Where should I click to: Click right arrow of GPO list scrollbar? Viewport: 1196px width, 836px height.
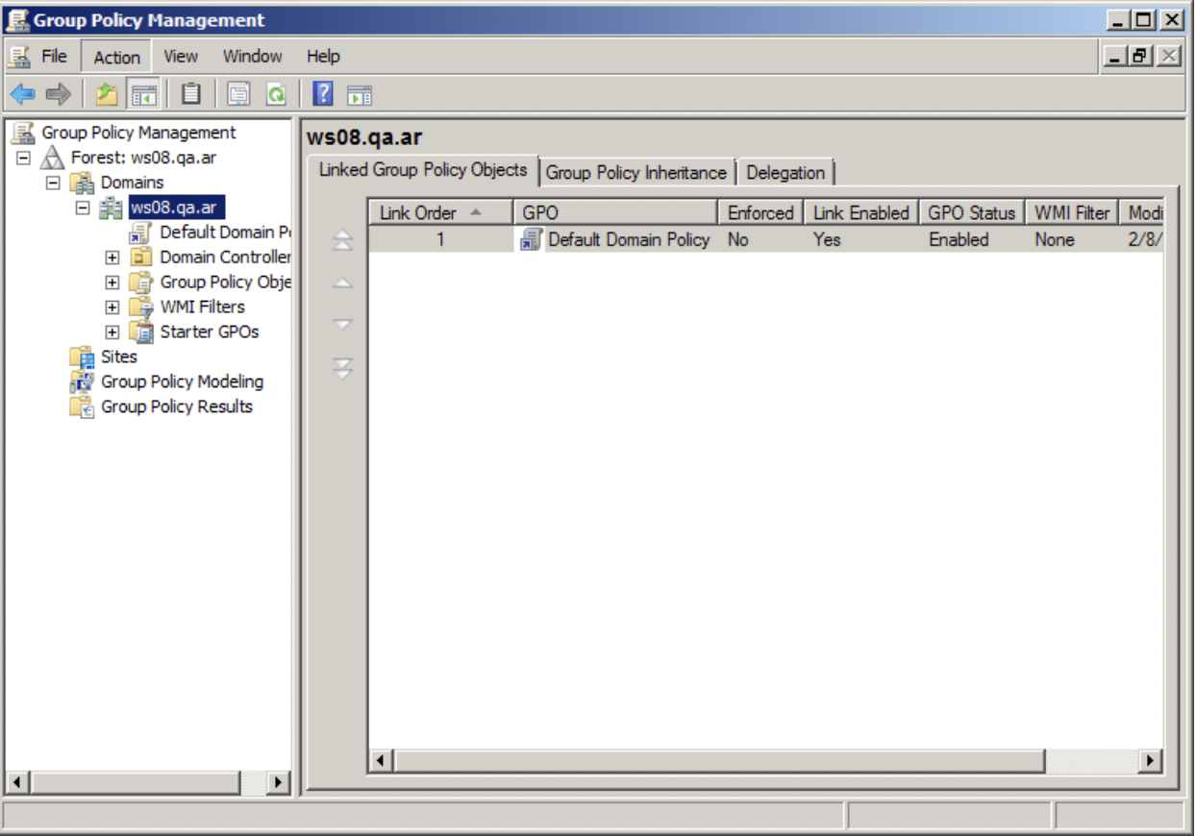coord(1149,760)
